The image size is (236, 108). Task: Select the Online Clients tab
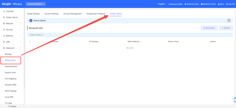pyautogui.click(x=116, y=14)
